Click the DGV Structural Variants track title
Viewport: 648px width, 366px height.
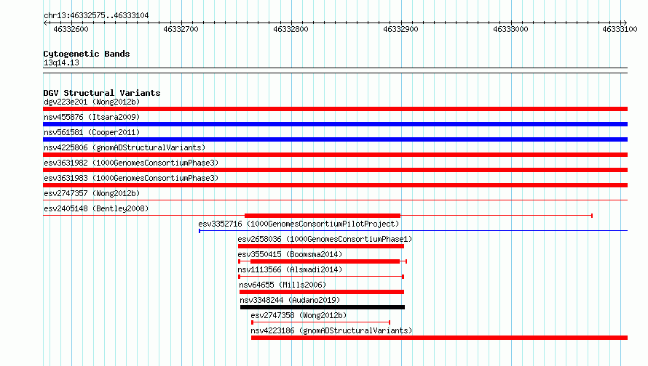tap(102, 93)
